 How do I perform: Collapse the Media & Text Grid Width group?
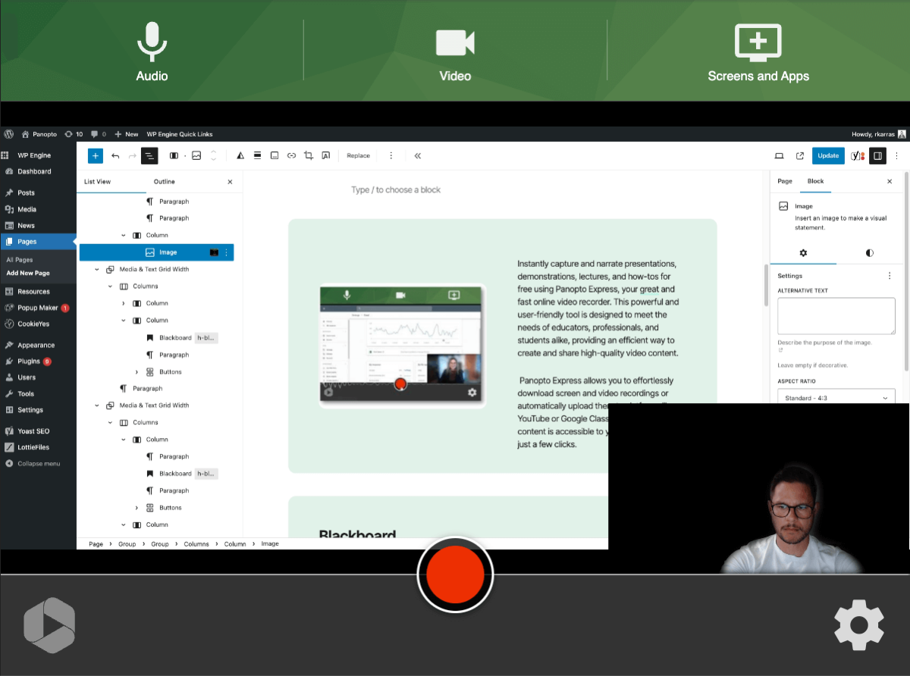(96, 269)
